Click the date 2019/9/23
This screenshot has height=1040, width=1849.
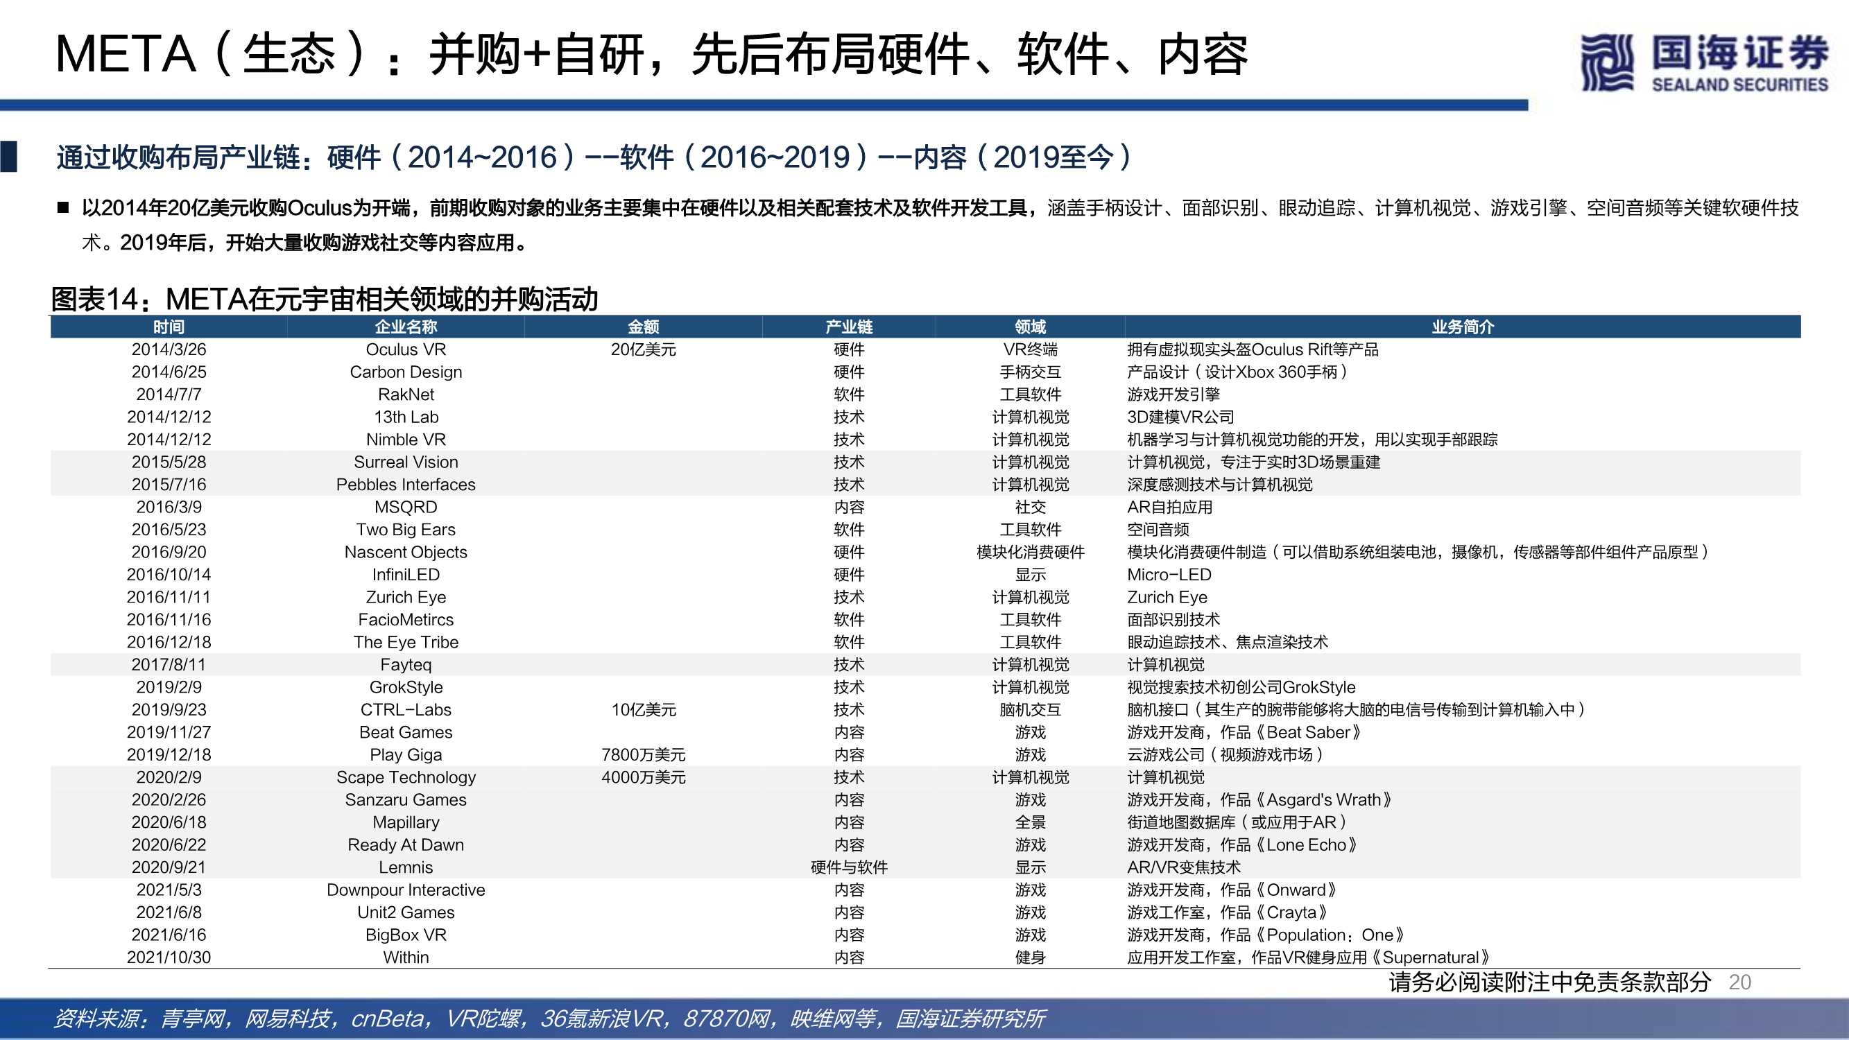point(169,710)
